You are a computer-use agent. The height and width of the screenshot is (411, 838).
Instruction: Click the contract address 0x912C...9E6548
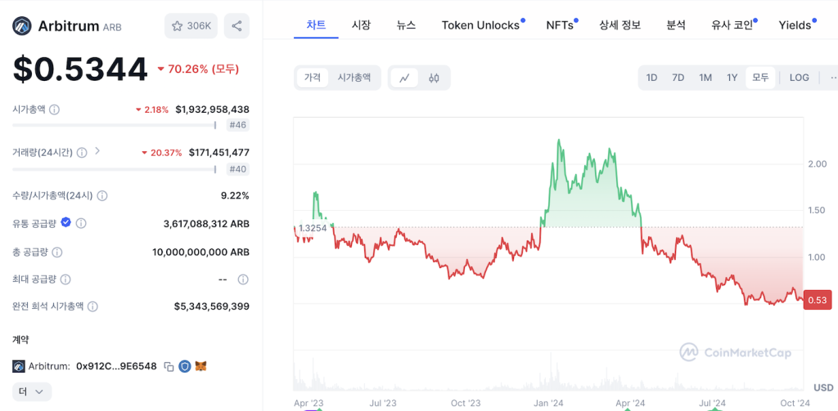coord(116,366)
